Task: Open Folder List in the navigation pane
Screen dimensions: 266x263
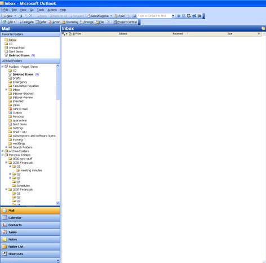Action: 30,247
